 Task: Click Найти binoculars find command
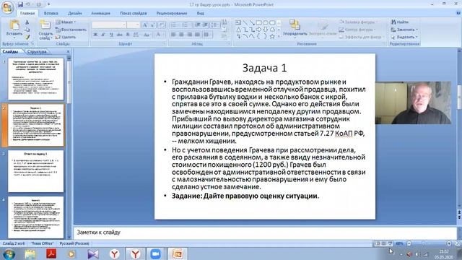(400, 22)
